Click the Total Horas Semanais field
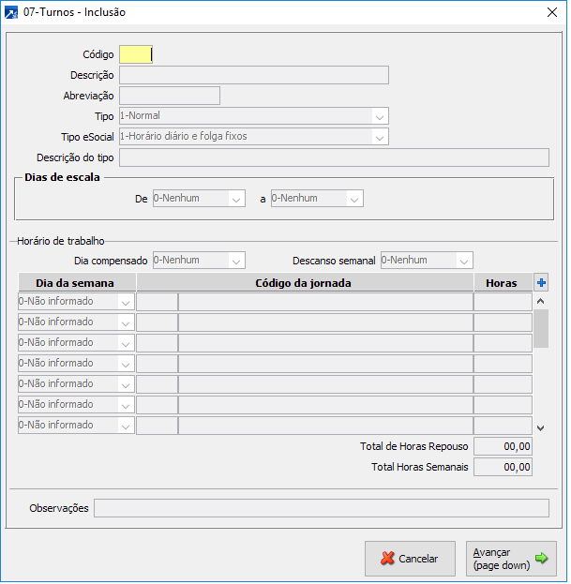The width and height of the screenshot is (571, 584). coord(503,467)
